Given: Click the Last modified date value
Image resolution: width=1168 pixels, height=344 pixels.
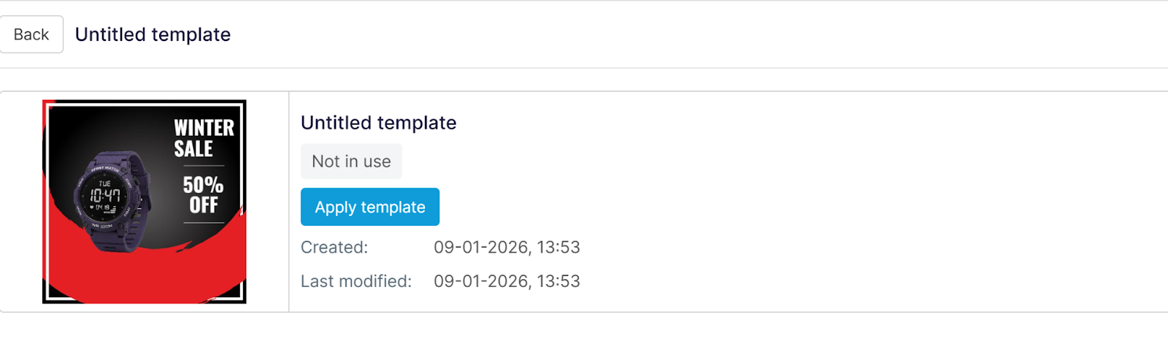Looking at the screenshot, I should click(x=507, y=281).
